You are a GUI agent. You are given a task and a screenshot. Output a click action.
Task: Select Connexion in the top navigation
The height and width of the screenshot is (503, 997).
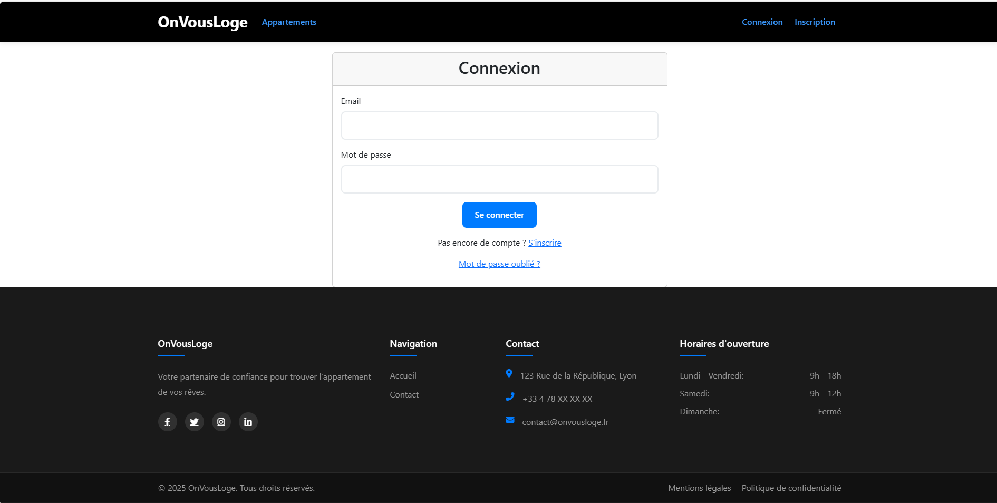tap(762, 22)
